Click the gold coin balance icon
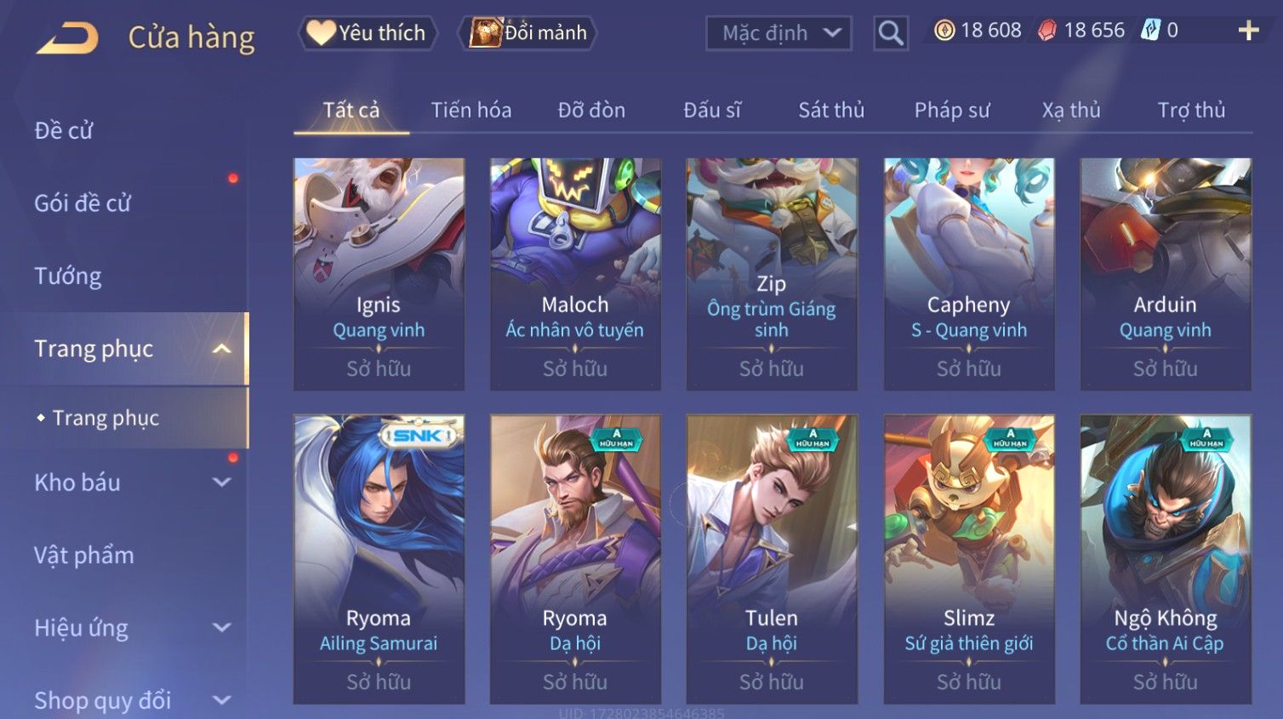1283x719 pixels. [x=944, y=31]
